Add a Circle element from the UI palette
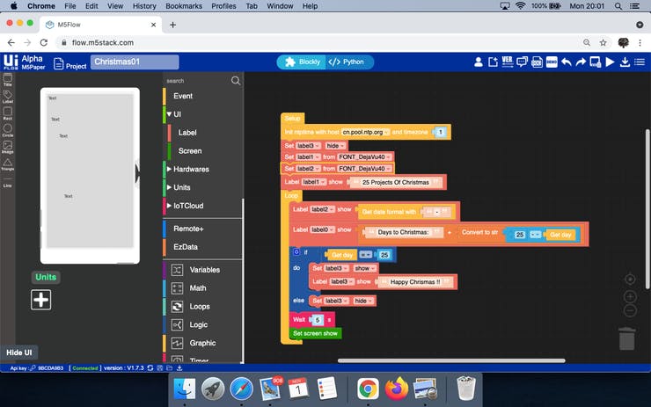651x407 pixels. pyautogui.click(x=8, y=130)
